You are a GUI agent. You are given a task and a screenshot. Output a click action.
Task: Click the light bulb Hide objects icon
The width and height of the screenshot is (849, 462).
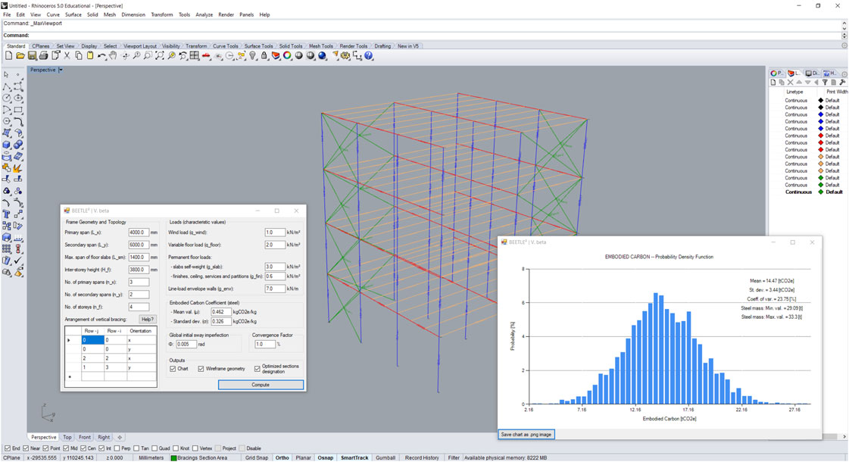tap(253, 56)
